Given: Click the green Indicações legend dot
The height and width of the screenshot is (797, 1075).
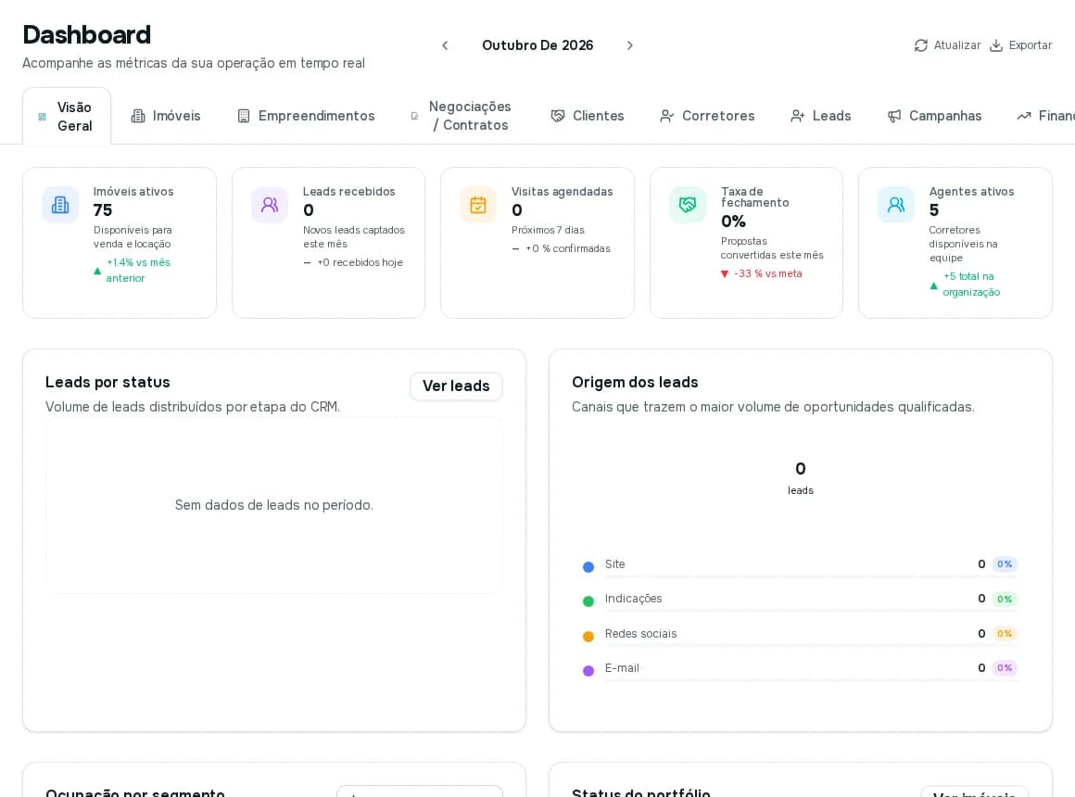Looking at the screenshot, I should pos(588,601).
